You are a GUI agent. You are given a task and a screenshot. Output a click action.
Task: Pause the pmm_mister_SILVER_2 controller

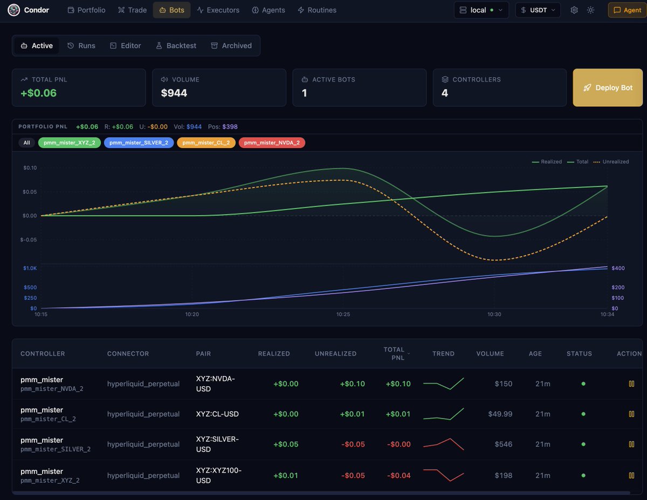[631, 444]
